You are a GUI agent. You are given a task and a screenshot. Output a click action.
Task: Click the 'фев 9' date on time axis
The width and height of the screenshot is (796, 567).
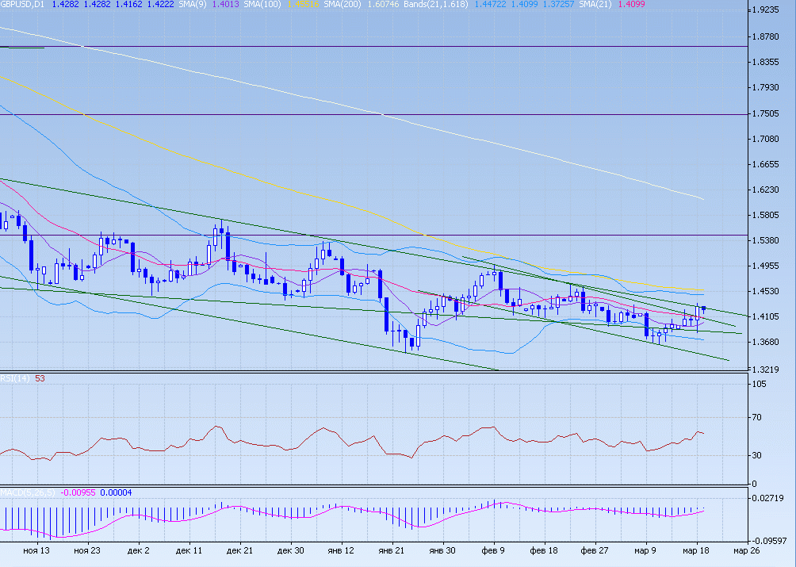click(x=494, y=550)
